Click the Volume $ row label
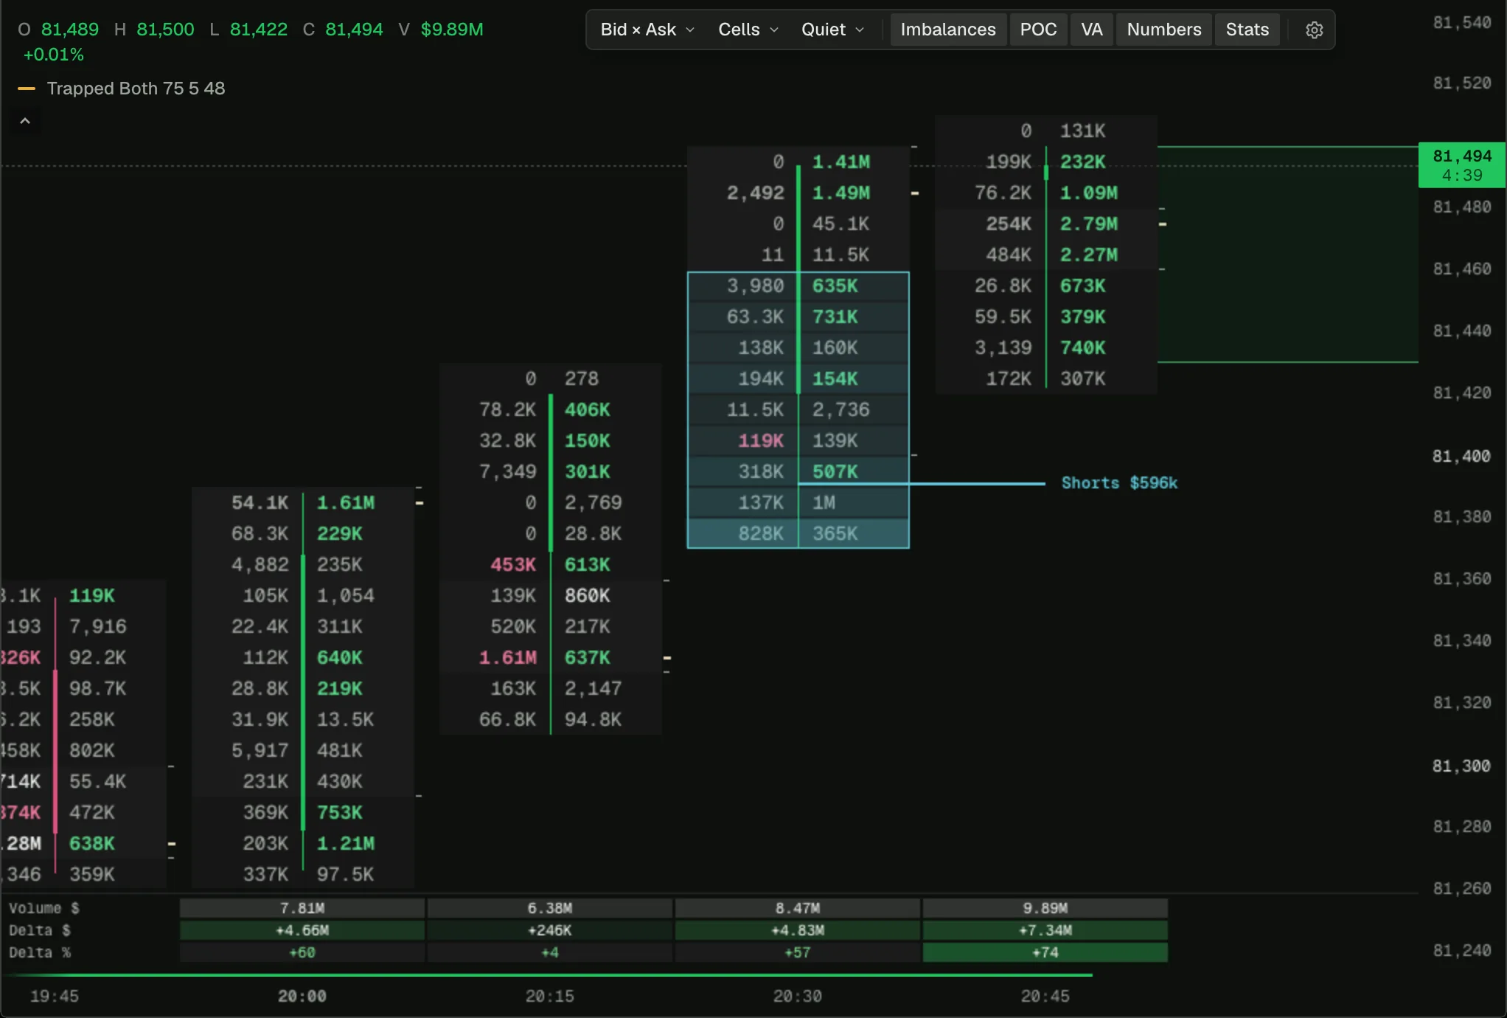The height and width of the screenshot is (1018, 1507). [x=44, y=908]
